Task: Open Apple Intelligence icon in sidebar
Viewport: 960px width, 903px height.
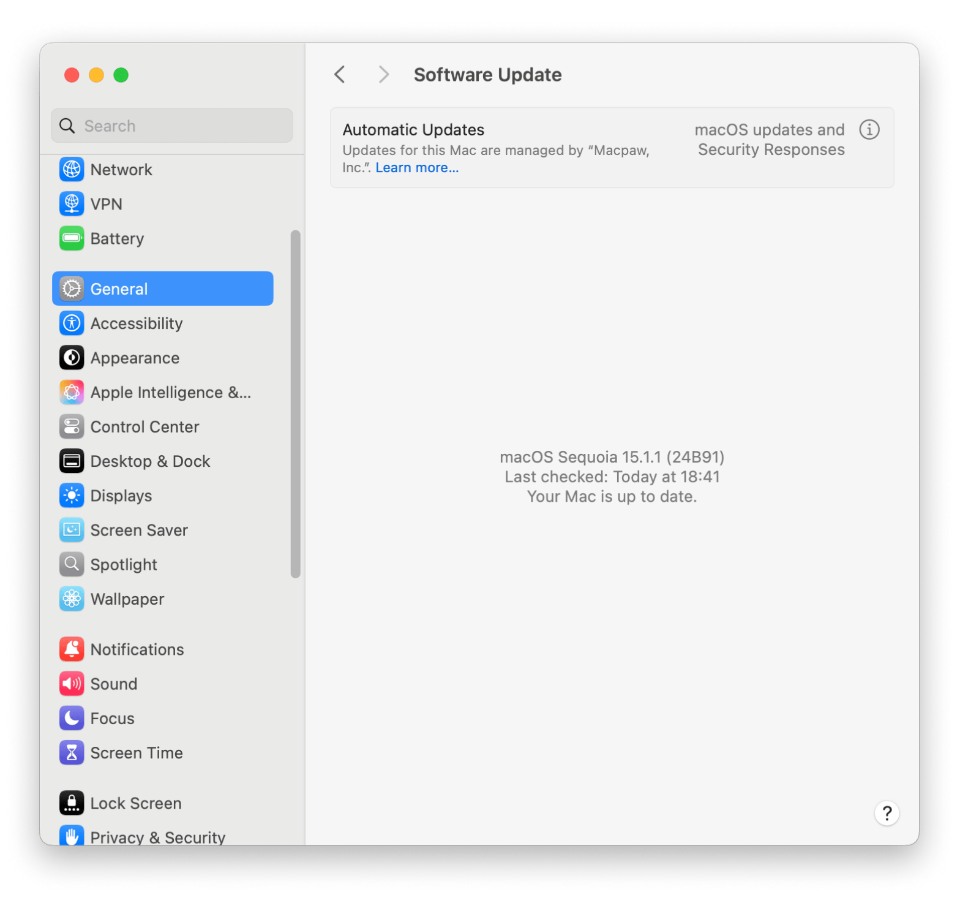Action: (x=72, y=392)
